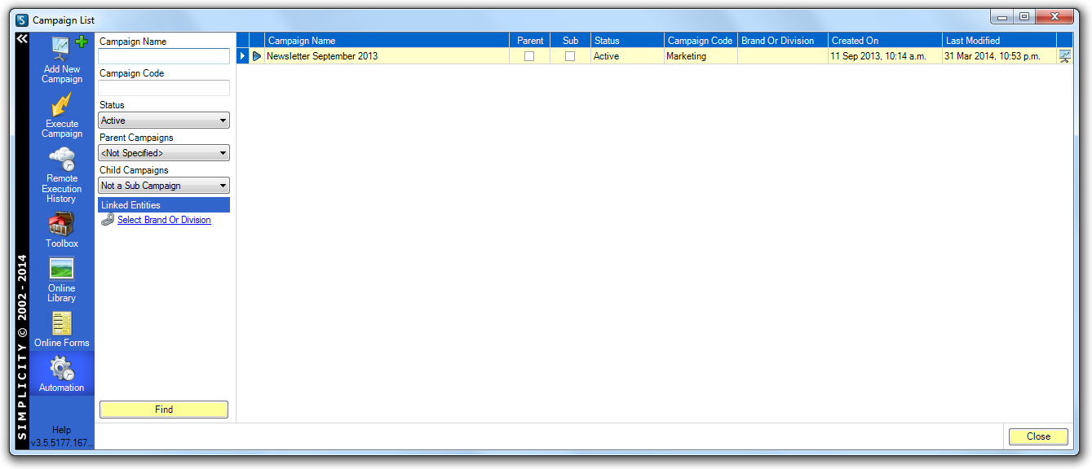Click the Active status cell
The height and width of the screenshot is (469, 1092).
coord(628,56)
